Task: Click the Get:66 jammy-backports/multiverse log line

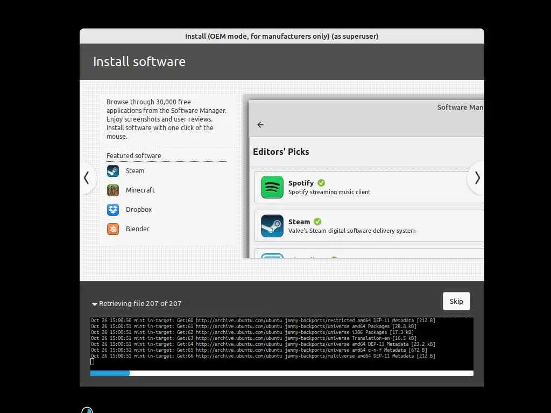Action: tap(263, 356)
